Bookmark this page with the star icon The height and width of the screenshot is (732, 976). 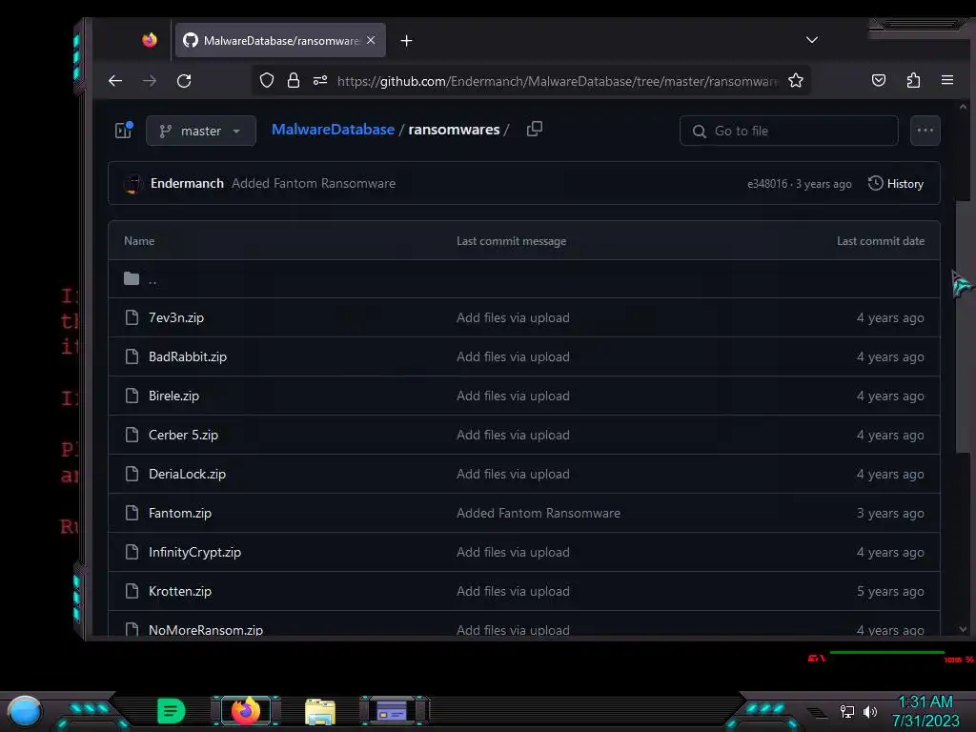coord(796,80)
